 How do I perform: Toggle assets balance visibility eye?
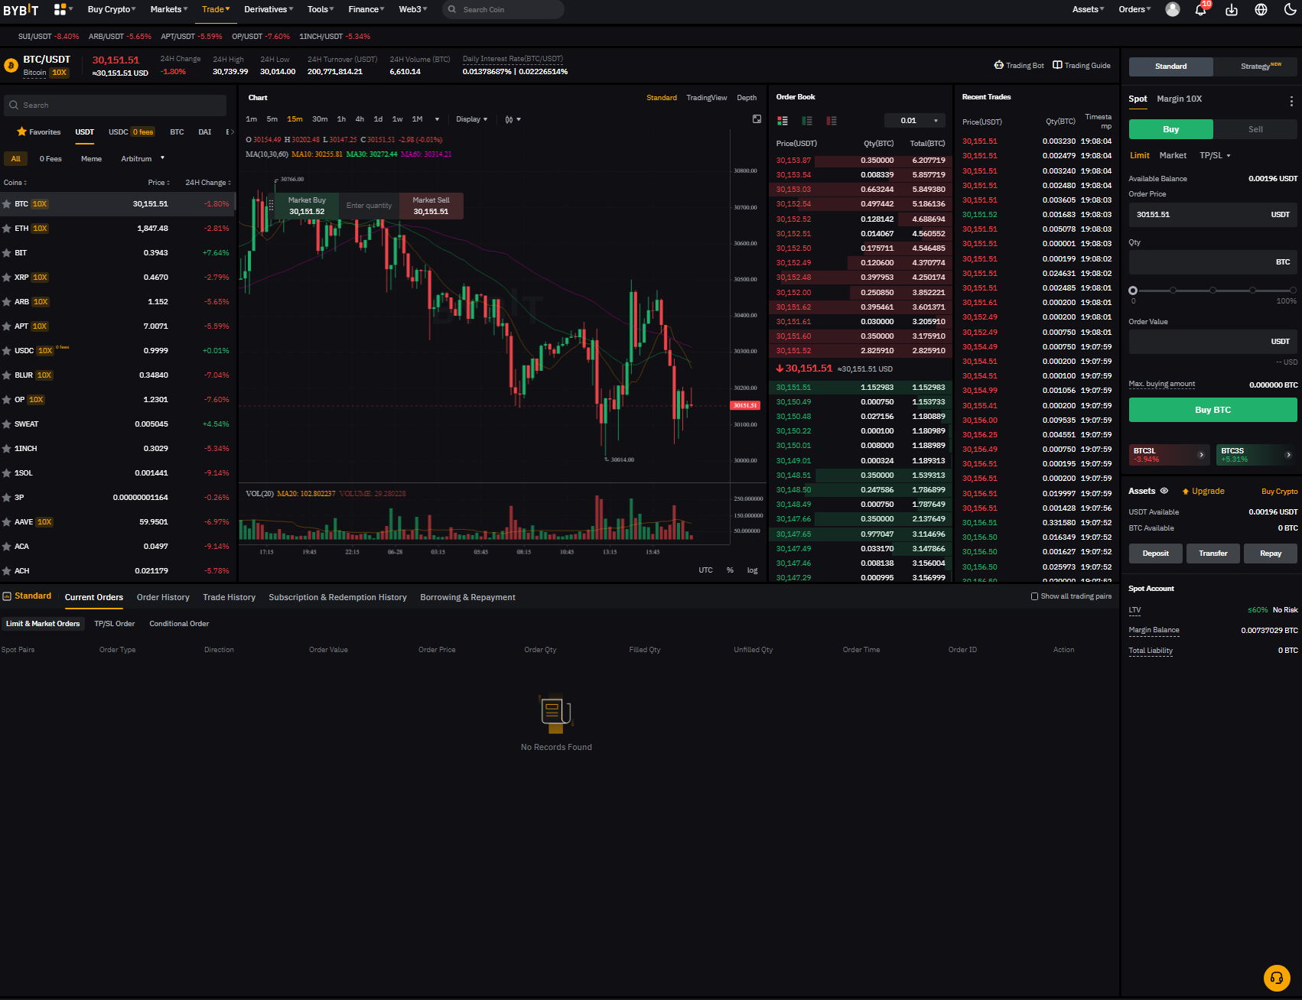[1164, 491]
